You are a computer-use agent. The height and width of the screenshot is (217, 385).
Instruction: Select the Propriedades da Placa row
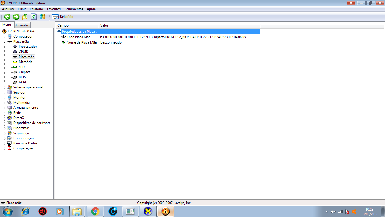click(158, 32)
